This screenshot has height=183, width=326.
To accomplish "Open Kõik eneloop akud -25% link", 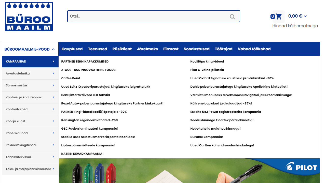I will pos(221,103).
